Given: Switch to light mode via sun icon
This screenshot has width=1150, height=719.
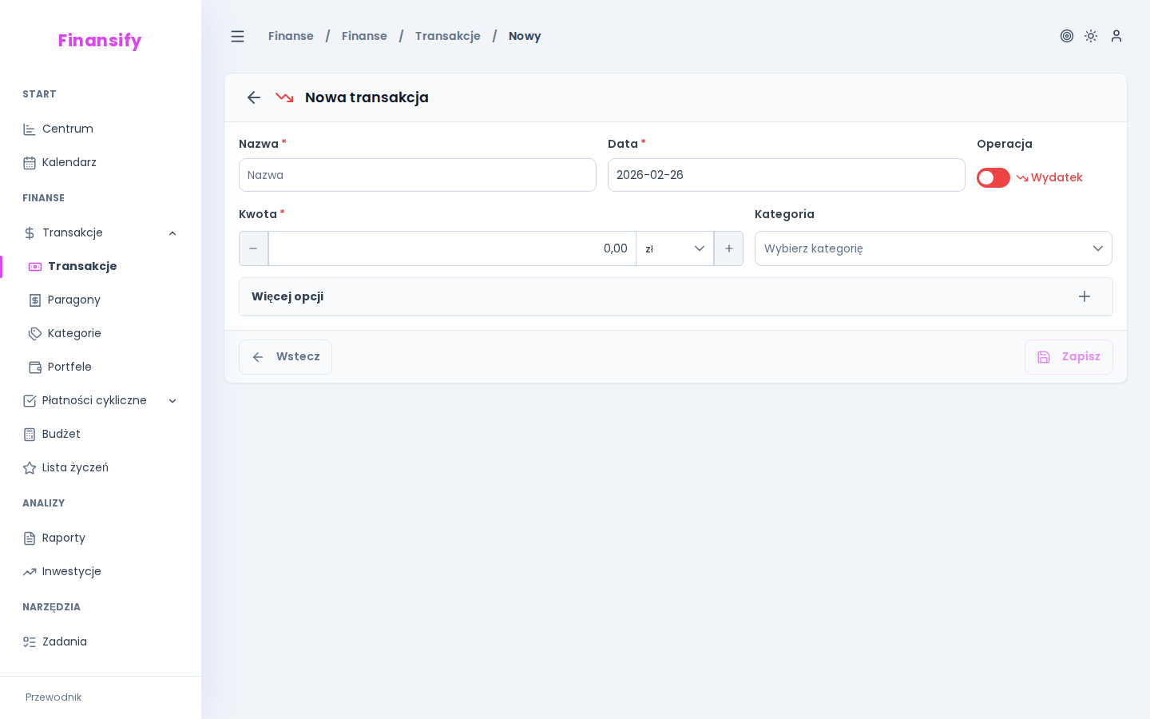Looking at the screenshot, I should 1091,36.
